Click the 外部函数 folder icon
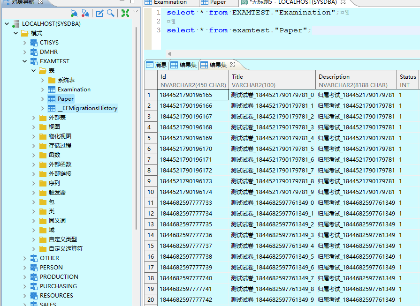Viewport: 420px width, 306px height. (43, 164)
